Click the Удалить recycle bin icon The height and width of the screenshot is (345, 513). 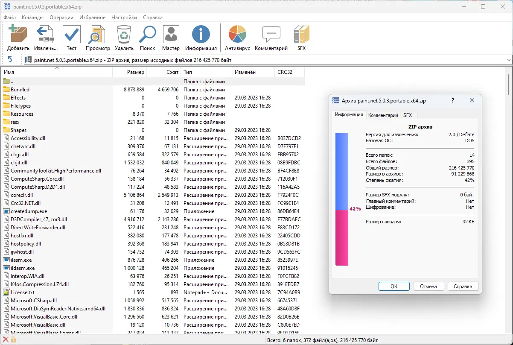coord(124,35)
